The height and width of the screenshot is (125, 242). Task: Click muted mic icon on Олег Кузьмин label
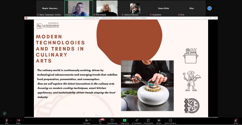[94, 15]
